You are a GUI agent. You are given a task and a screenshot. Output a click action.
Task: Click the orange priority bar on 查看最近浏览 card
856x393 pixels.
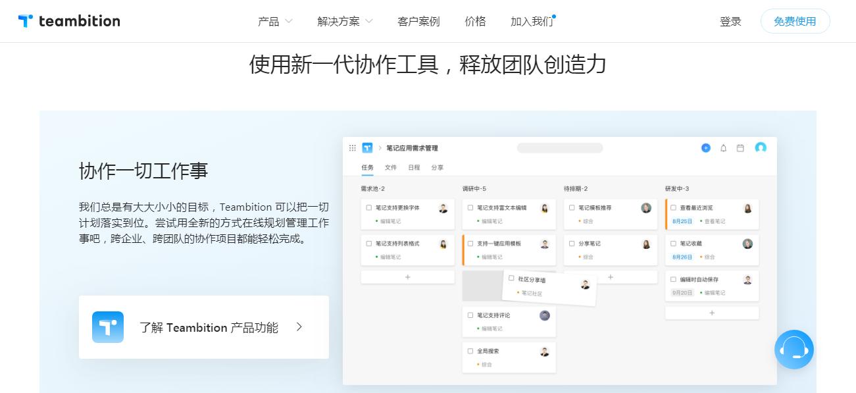click(x=667, y=214)
